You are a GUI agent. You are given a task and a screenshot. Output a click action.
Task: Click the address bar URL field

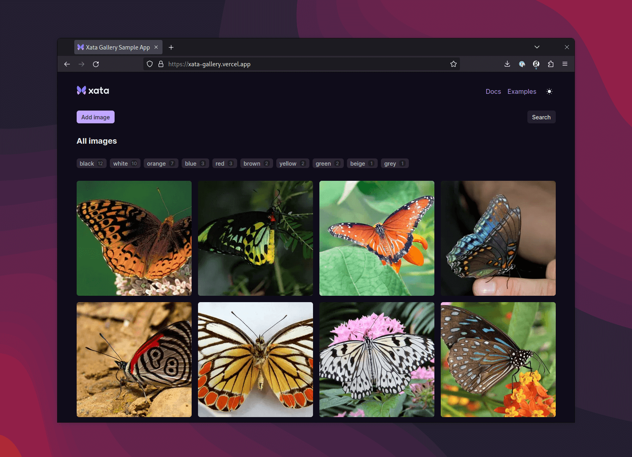[x=301, y=64]
